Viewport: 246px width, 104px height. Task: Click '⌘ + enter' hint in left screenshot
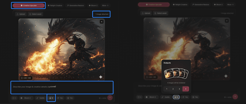coord(103,98)
